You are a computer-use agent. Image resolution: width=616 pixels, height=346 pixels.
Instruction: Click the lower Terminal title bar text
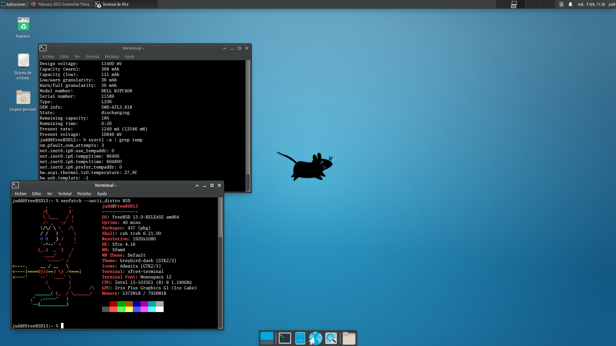(x=105, y=185)
